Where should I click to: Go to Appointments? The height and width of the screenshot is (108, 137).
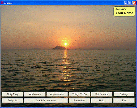tap(57, 94)
